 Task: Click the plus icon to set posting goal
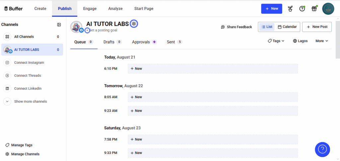coord(87,30)
